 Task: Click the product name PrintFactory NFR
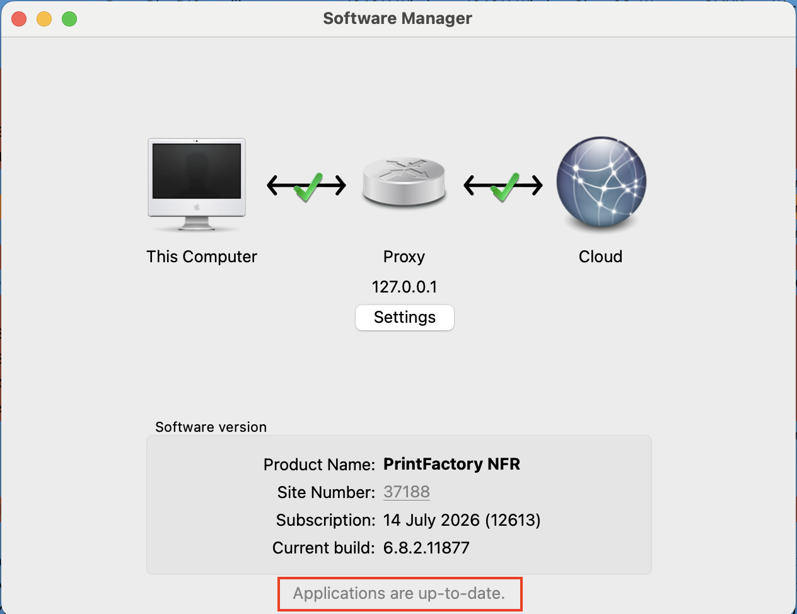452,464
